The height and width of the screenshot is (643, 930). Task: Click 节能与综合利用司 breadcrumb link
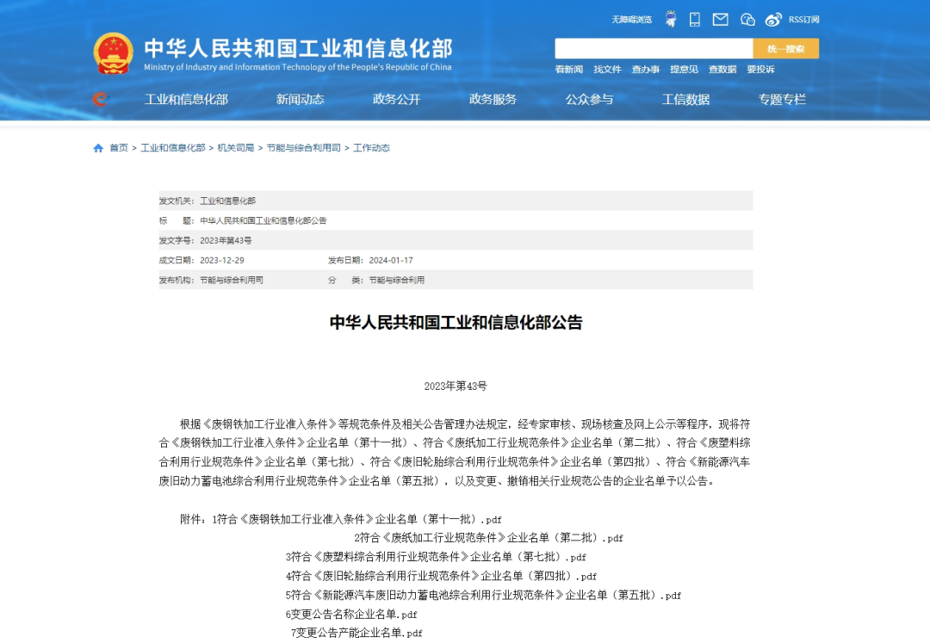tap(304, 148)
